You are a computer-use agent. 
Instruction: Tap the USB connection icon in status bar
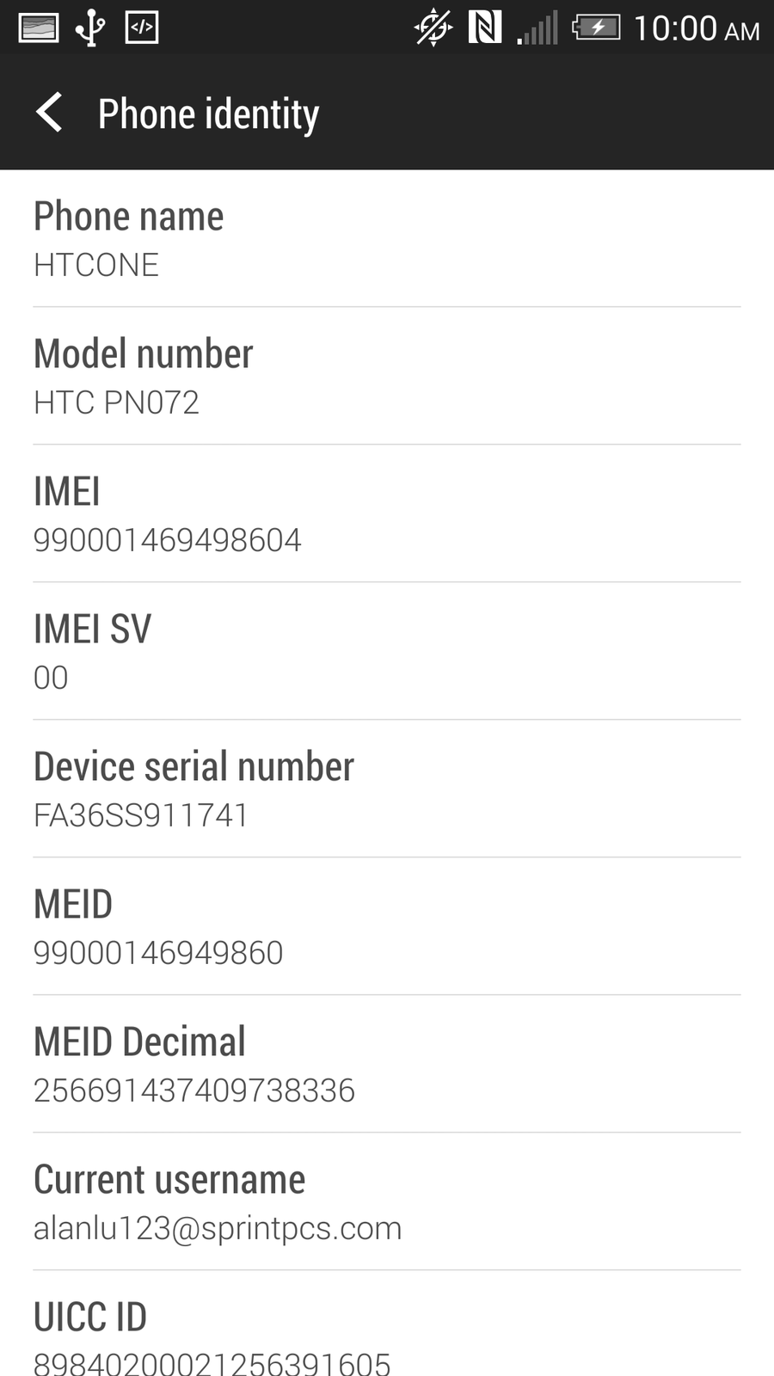pyautogui.click(x=90, y=28)
